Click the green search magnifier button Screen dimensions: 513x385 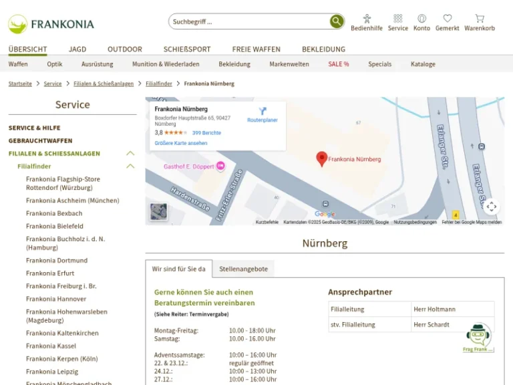[337, 21]
